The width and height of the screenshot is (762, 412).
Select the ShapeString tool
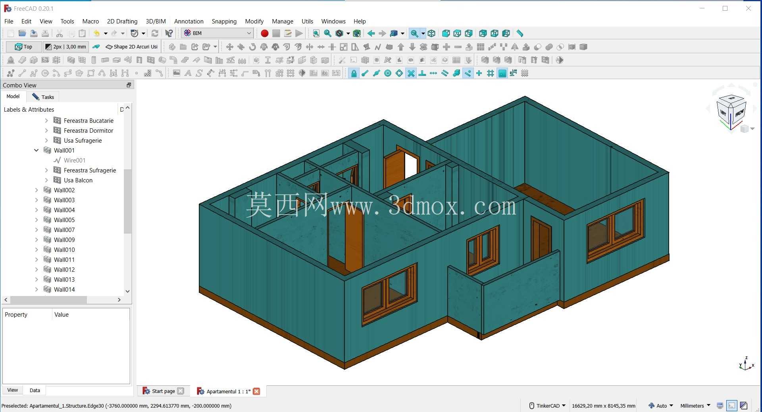[x=199, y=73]
